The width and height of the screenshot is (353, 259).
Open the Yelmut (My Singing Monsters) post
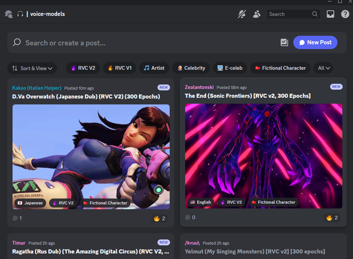[x=255, y=252]
